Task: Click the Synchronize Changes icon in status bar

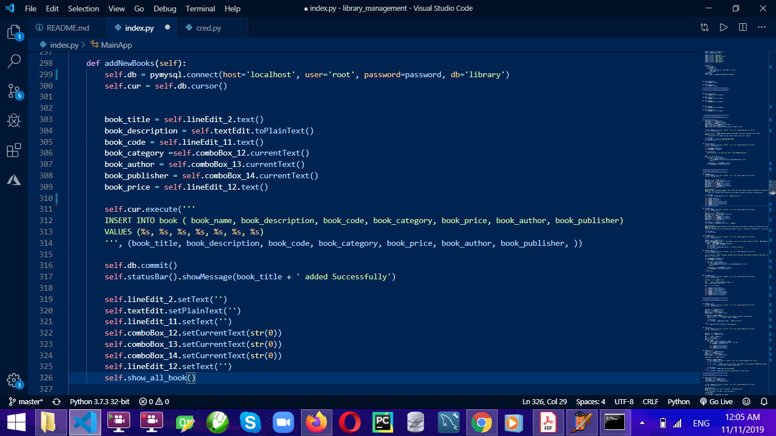Action: pyautogui.click(x=56, y=401)
